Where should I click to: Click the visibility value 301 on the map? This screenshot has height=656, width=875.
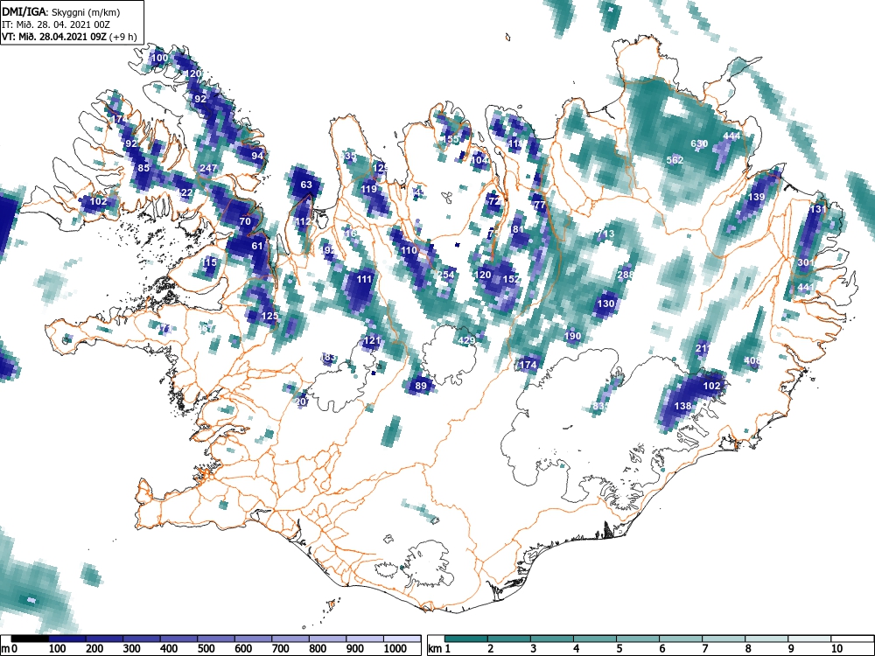point(805,262)
